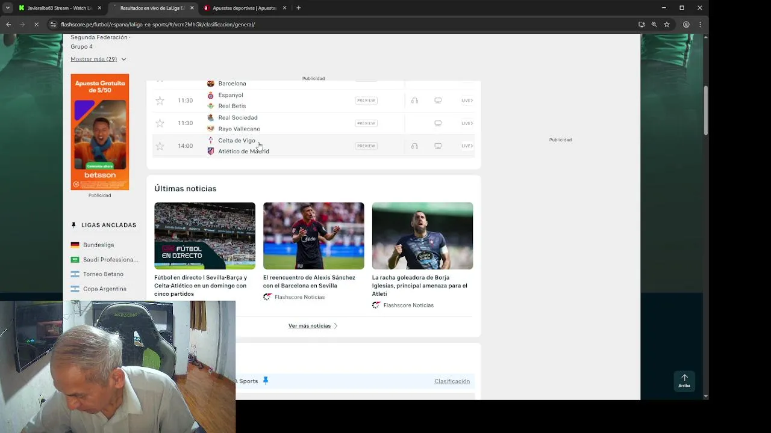The height and width of the screenshot is (433, 771).
Task: Open the Chrome three-dot menu
Action: tap(700, 25)
